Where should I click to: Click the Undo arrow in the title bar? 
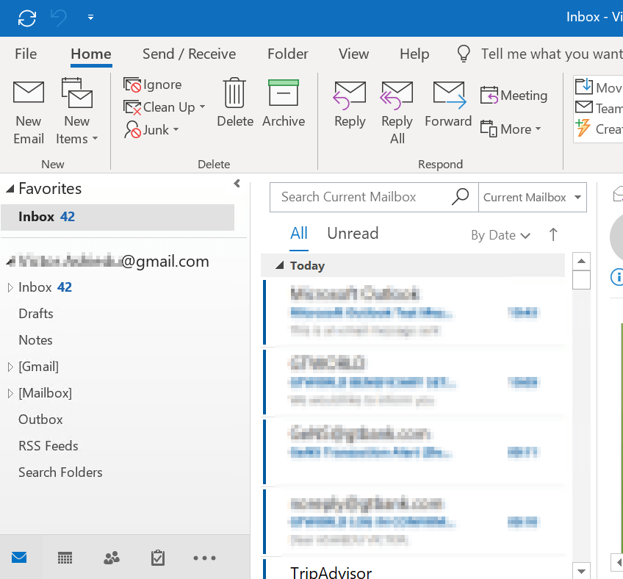point(59,18)
